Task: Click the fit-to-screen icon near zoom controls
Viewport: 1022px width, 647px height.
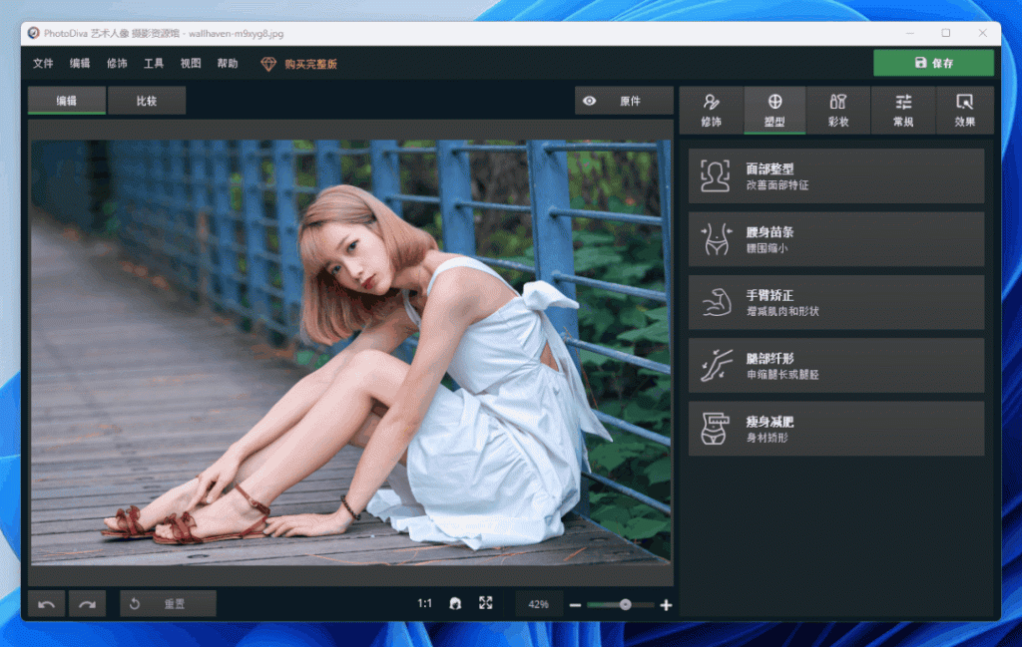Action: pyautogui.click(x=486, y=603)
